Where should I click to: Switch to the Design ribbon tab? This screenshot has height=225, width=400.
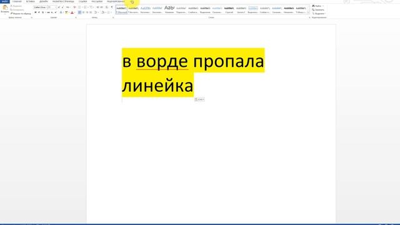click(x=44, y=1)
